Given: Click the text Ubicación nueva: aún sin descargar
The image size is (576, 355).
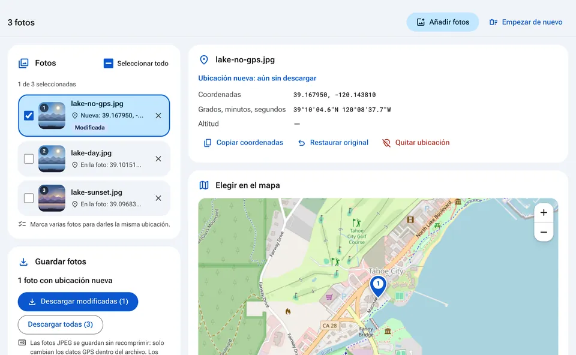Looking at the screenshot, I should 257,78.
